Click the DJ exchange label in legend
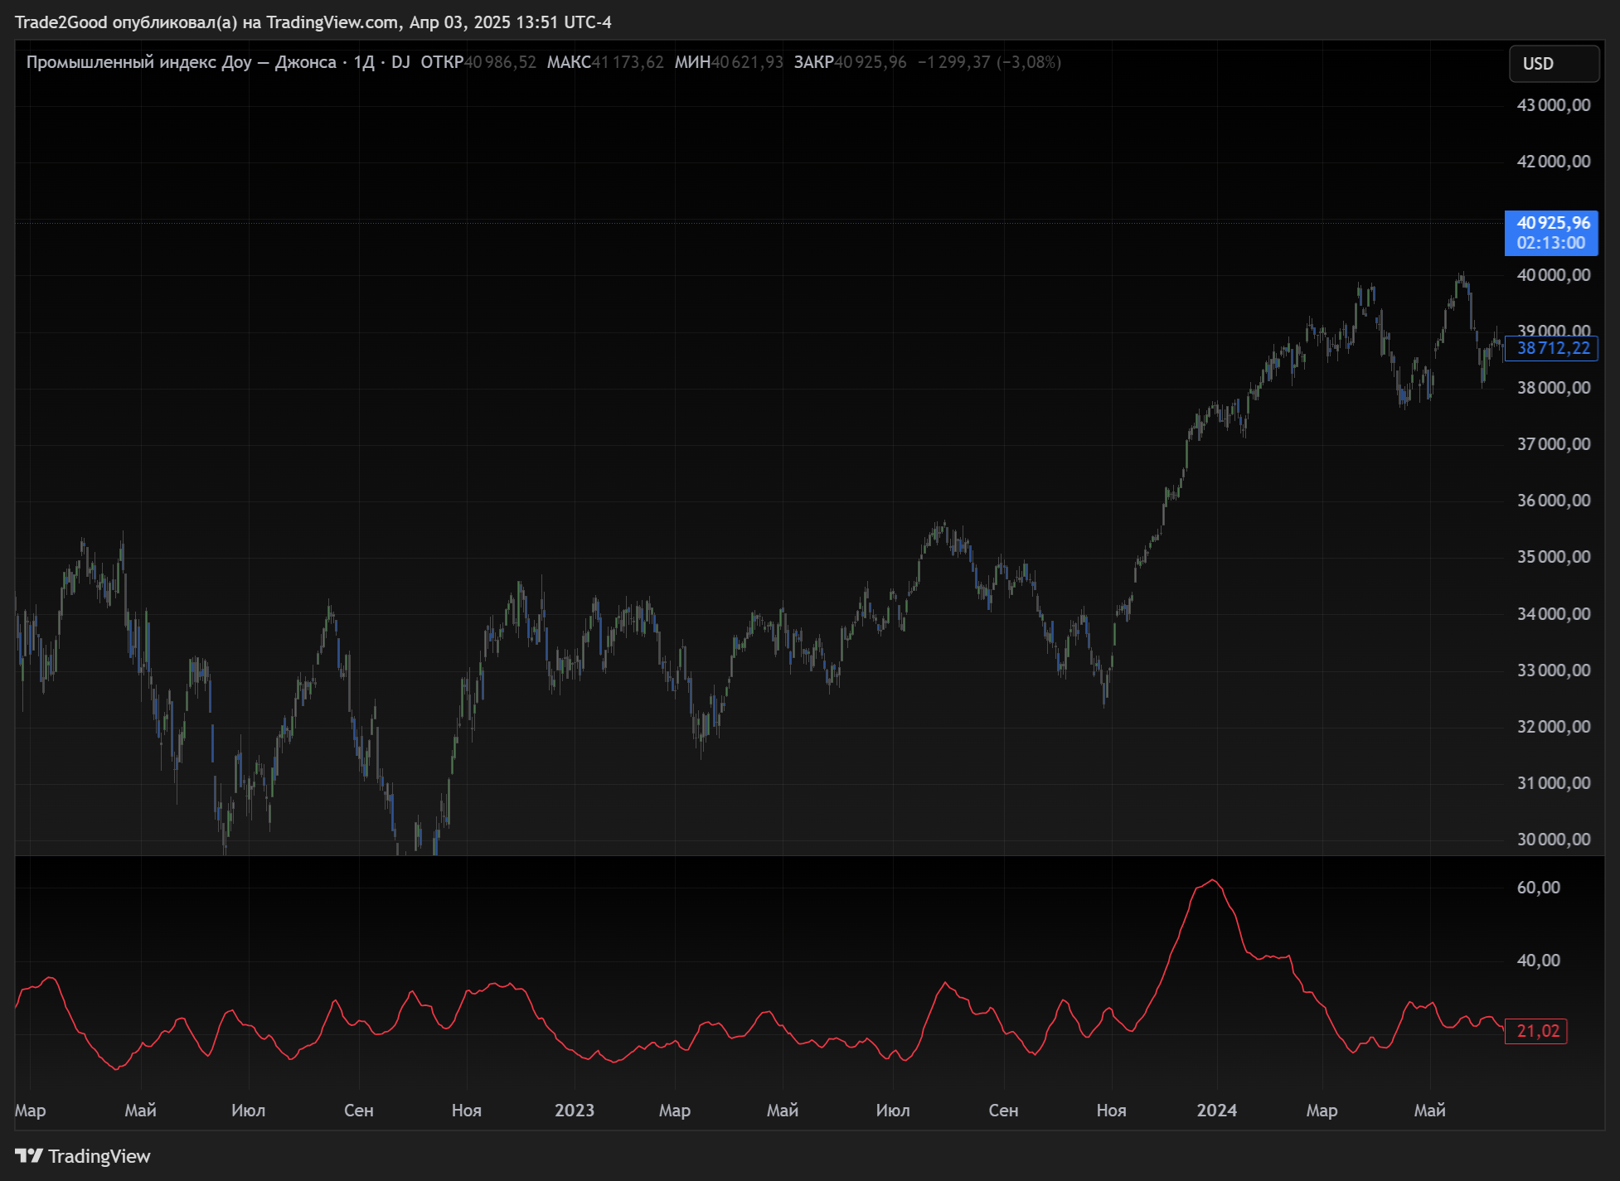Screen dimensions: 1620x1181 pos(400,62)
